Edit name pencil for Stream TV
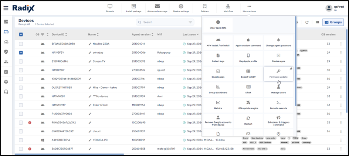 (x=90, y=61)
